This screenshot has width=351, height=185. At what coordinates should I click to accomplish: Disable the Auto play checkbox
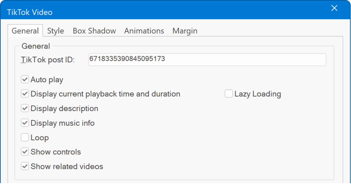(25, 79)
